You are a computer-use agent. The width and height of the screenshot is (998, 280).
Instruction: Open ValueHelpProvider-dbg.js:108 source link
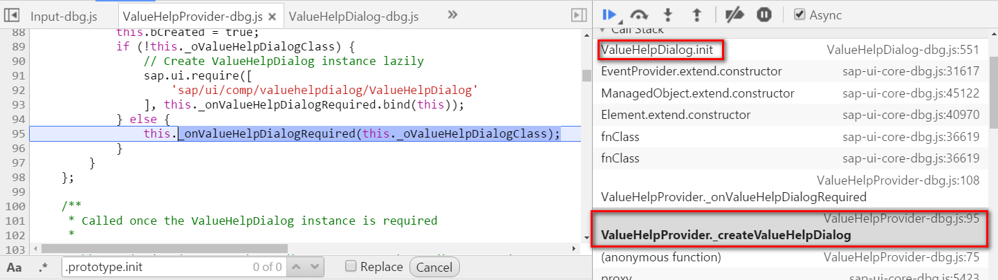point(898,180)
